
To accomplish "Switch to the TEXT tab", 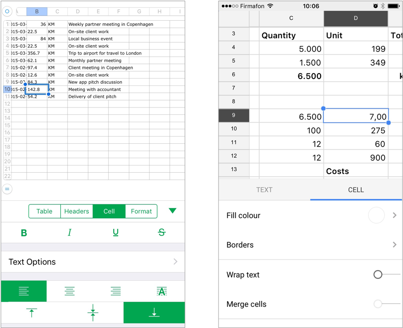I will pyautogui.click(x=265, y=189).
